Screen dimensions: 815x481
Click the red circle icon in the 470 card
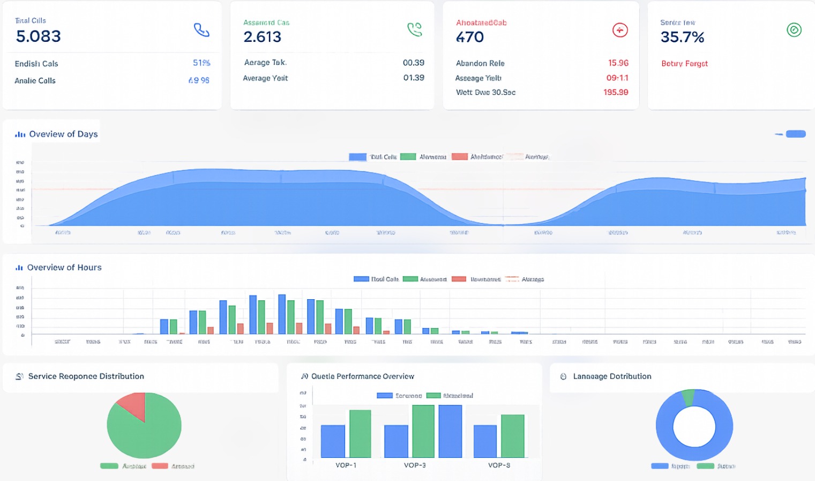[x=619, y=31]
